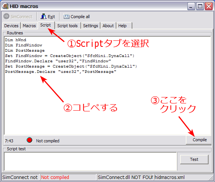
Task: Click the red Not compiled status bar text
Action: click(x=55, y=177)
